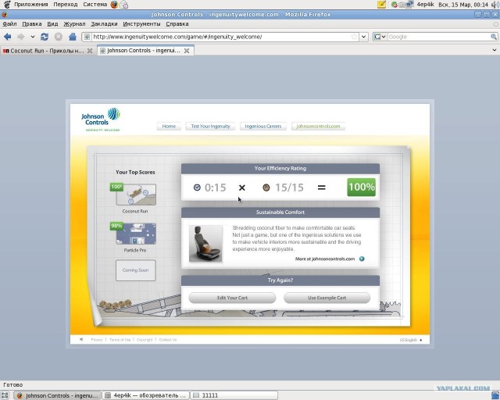Open the search engine selector dropdown
Viewport: 500px width, 400px height.
380,37
